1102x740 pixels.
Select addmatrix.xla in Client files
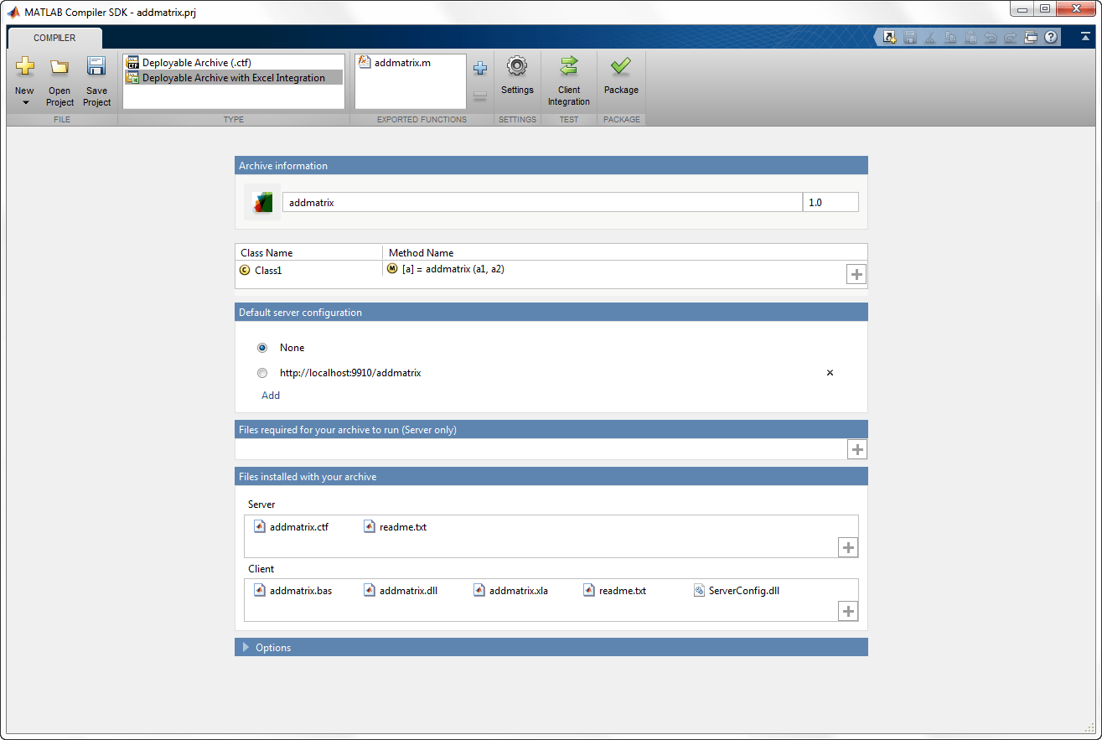coord(510,591)
